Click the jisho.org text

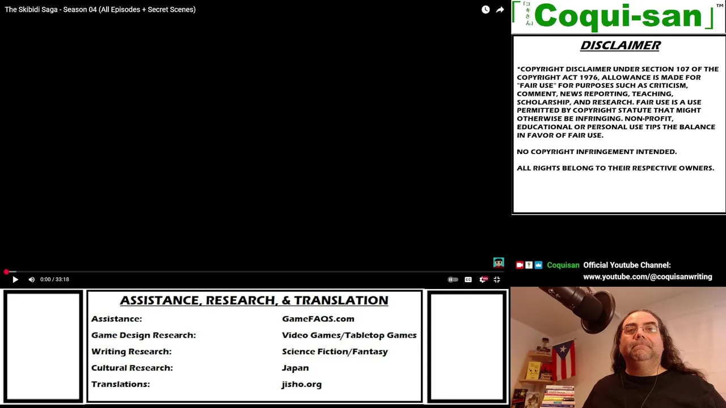click(302, 384)
